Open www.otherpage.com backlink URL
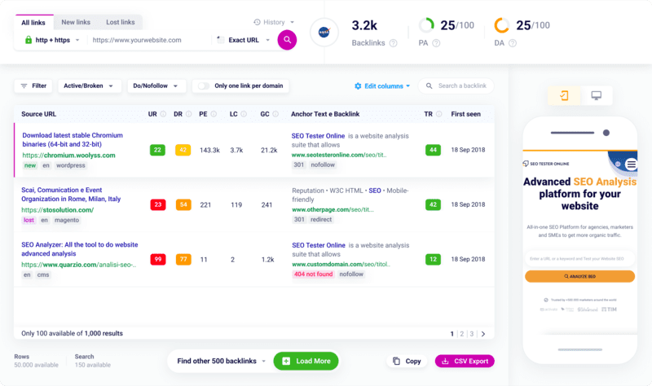This screenshot has height=386, width=652. tap(333, 210)
